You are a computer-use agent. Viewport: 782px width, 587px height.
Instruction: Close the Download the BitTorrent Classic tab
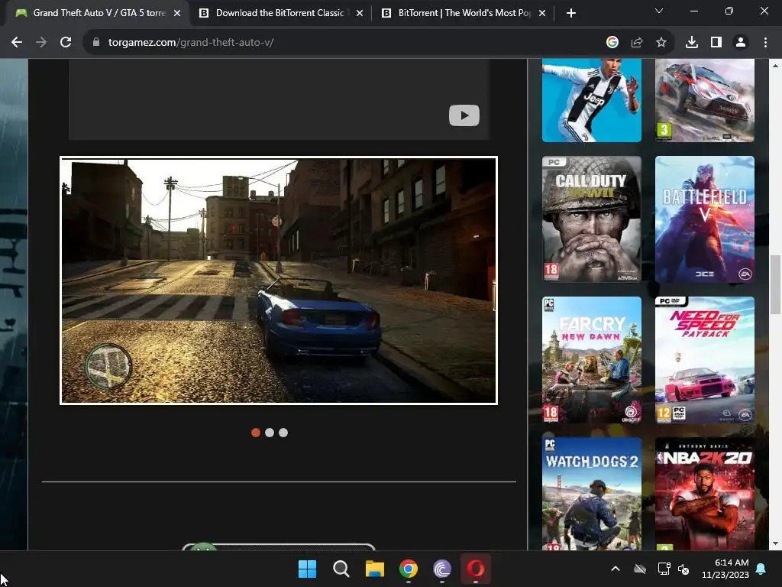click(360, 13)
